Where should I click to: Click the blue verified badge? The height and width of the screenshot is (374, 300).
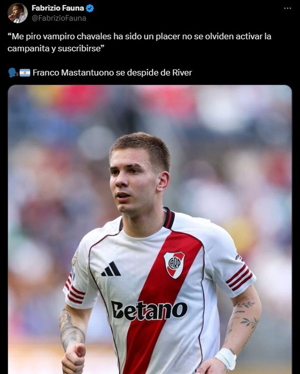click(90, 9)
